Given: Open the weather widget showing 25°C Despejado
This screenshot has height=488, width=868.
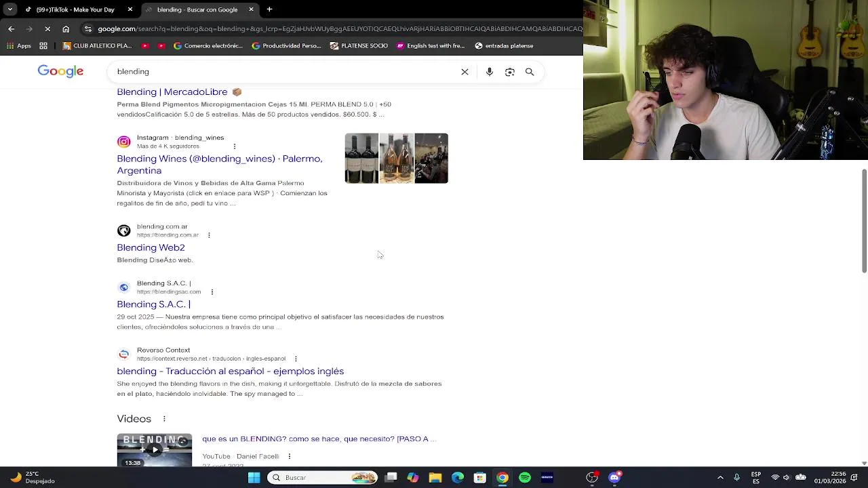Looking at the screenshot, I should click(x=33, y=477).
